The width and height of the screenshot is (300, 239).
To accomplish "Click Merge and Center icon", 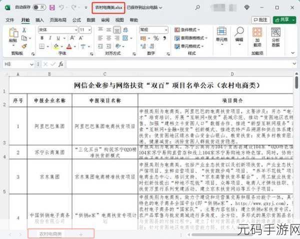I will tap(125, 38).
